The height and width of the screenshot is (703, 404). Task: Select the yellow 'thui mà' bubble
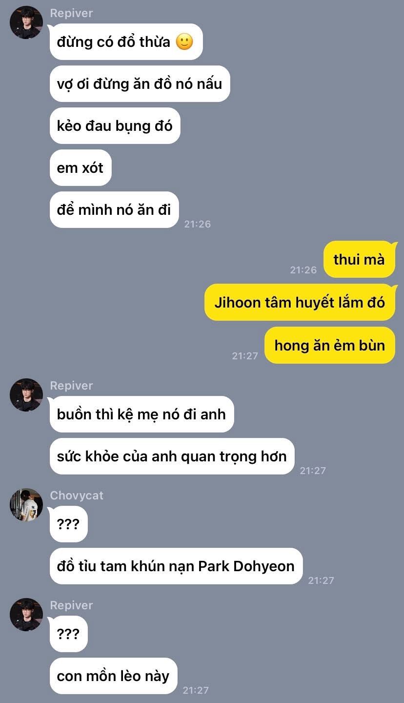tap(359, 259)
